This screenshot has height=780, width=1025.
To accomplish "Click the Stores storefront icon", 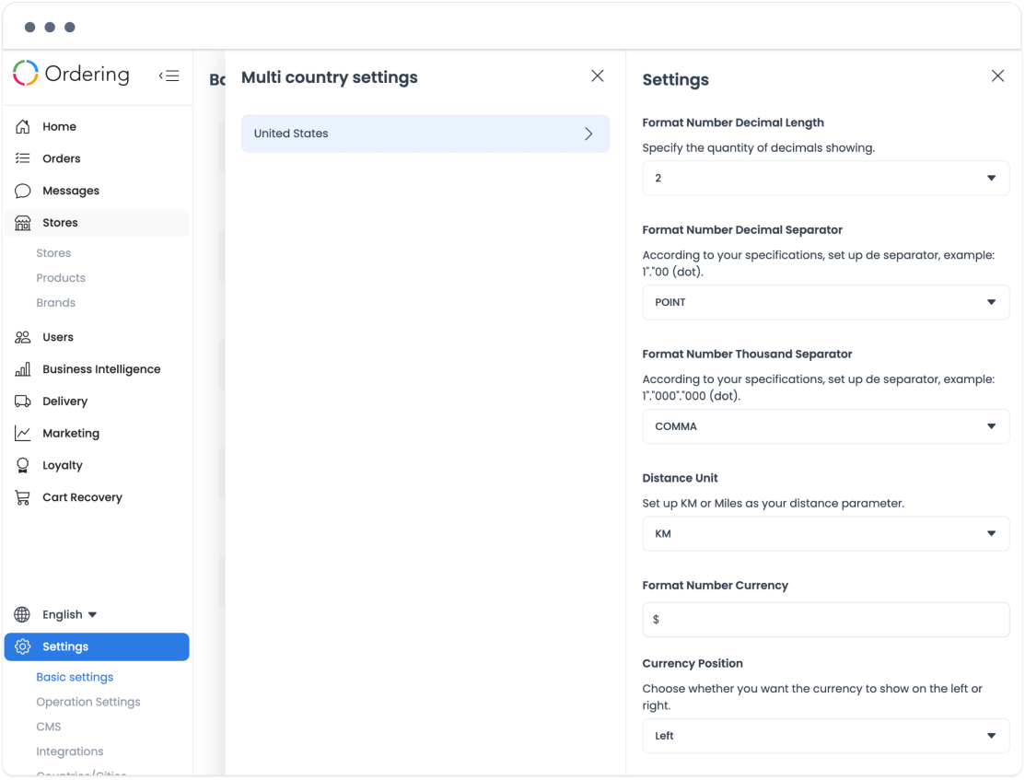I will click(23, 223).
